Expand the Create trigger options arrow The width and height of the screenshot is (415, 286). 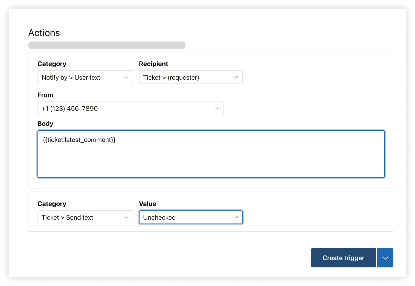click(x=385, y=258)
